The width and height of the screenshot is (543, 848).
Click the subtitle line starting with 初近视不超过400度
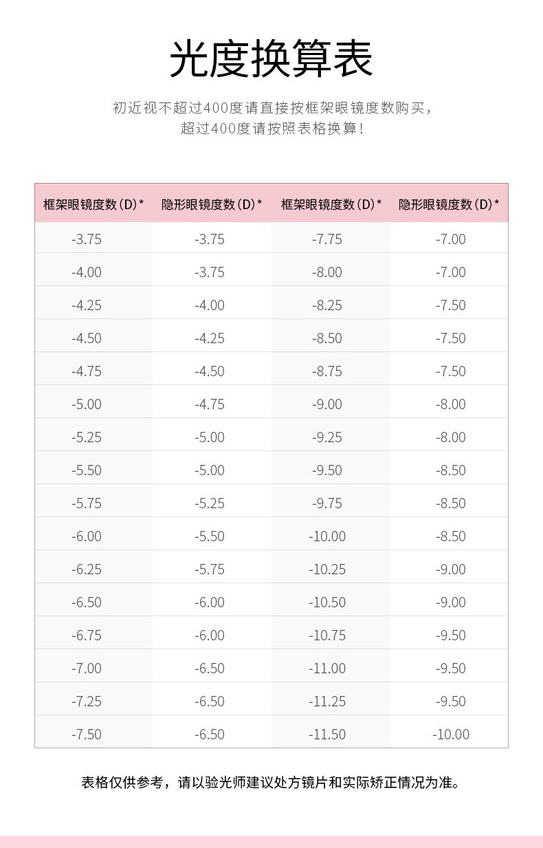(x=271, y=108)
